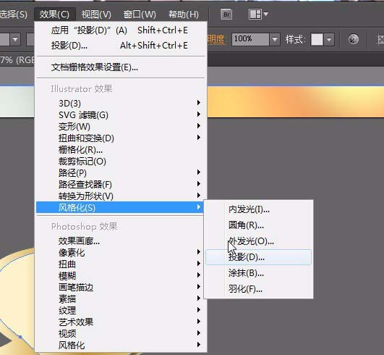Open the 帮助(H) menu
The width and height of the screenshot is (384, 355).
[184, 14]
